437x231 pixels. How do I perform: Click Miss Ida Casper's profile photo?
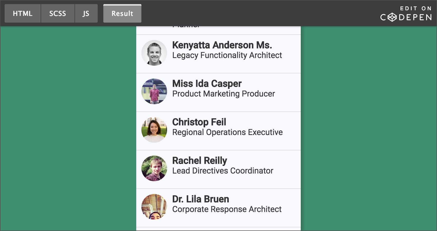pyautogui.click(x=154, y=91)
